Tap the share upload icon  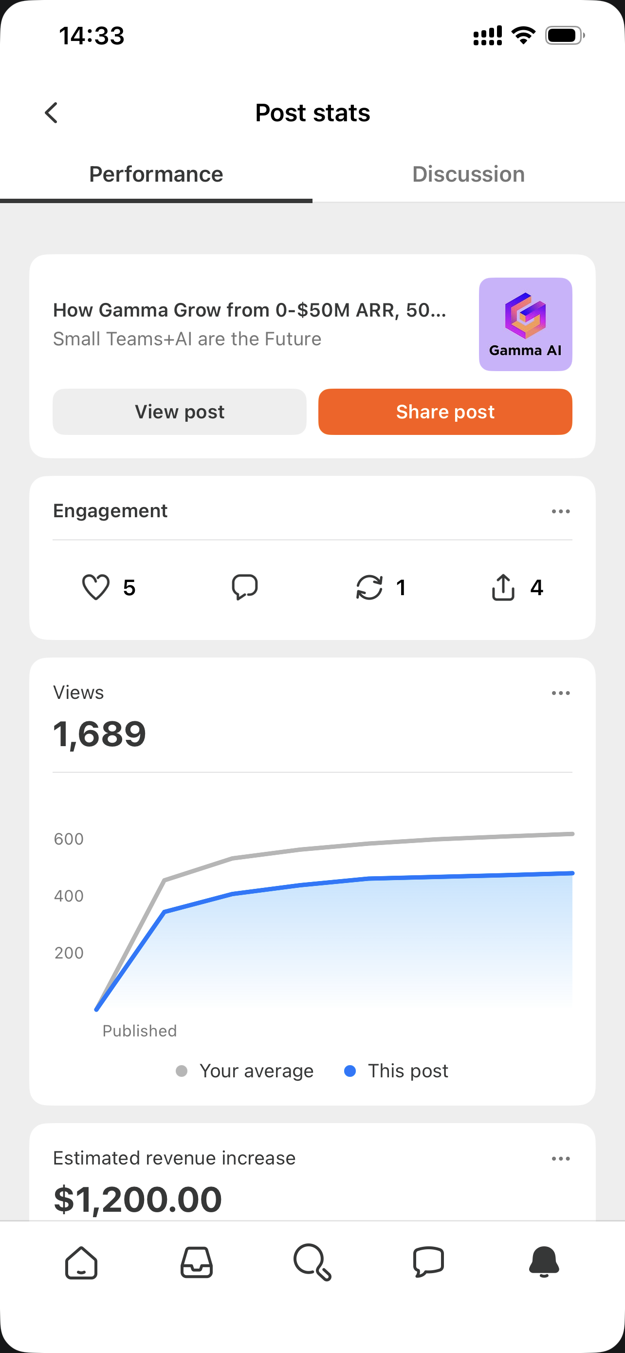tap(503, 587)
